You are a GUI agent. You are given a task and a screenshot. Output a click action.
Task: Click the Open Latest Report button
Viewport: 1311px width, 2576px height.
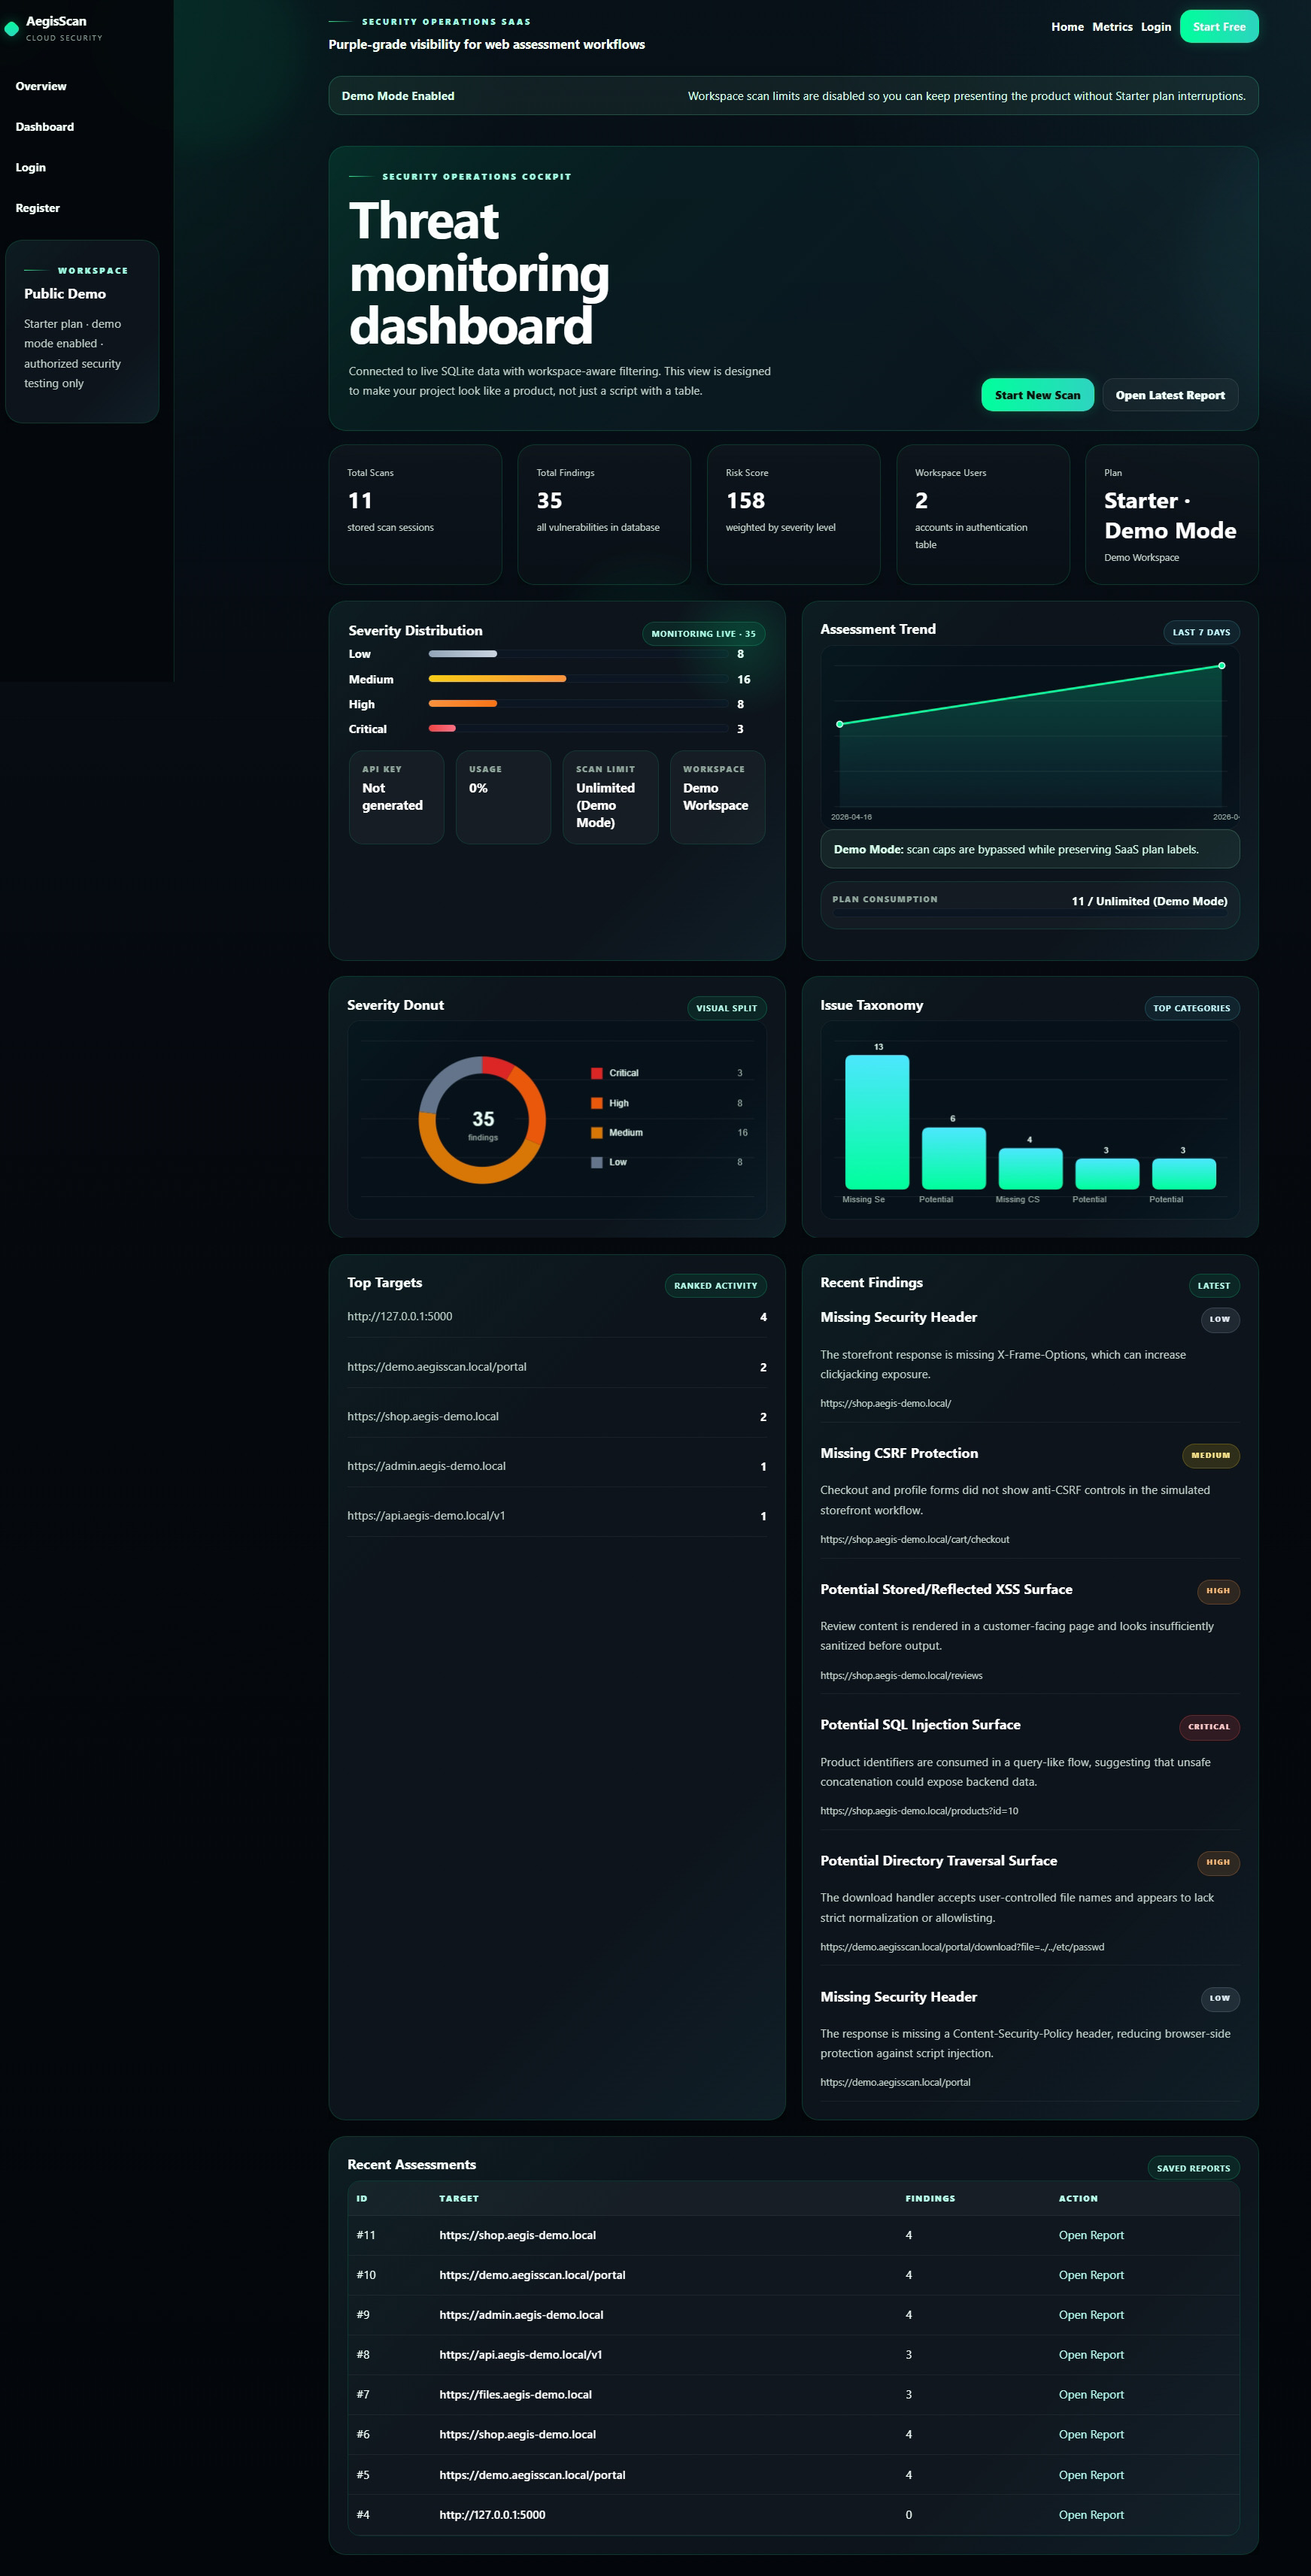point(1170,395)
